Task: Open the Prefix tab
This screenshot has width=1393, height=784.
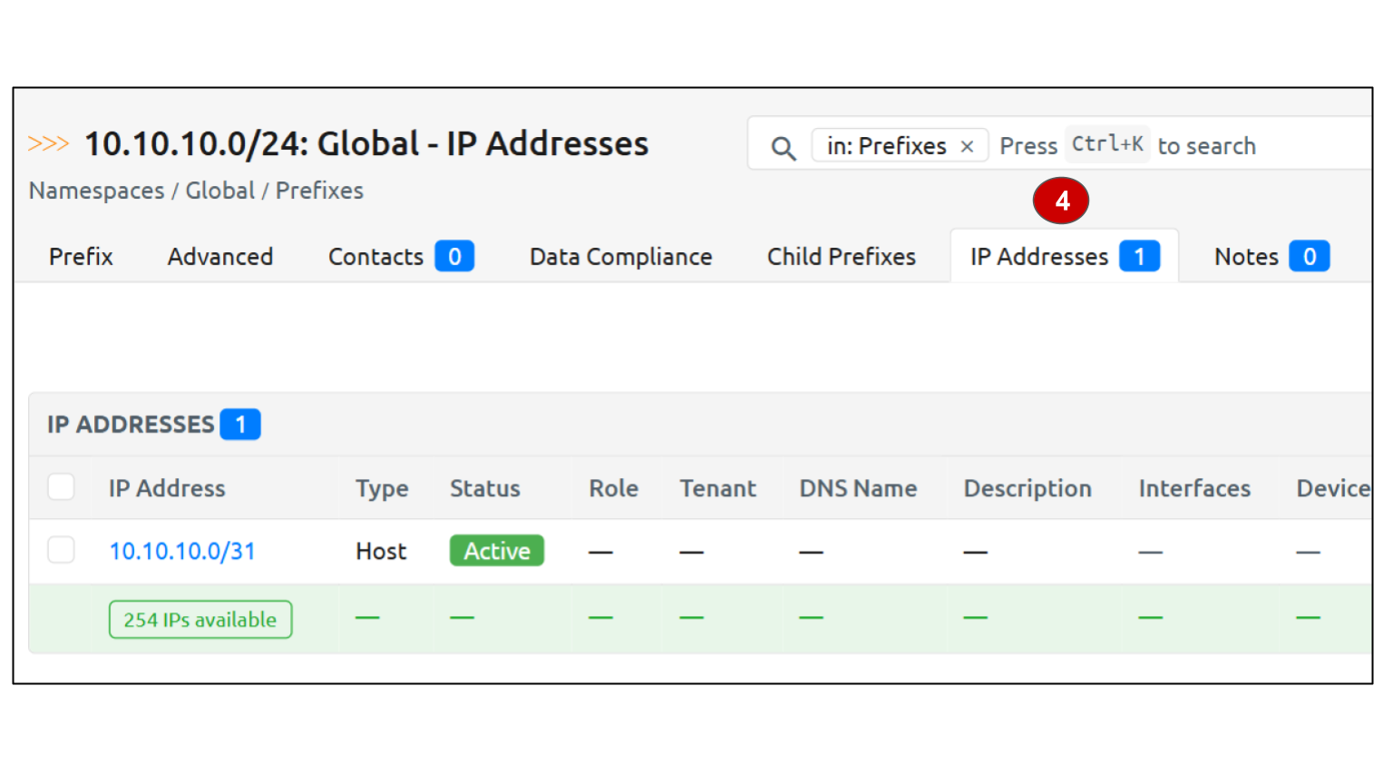Action: click(x=81, y=257)
